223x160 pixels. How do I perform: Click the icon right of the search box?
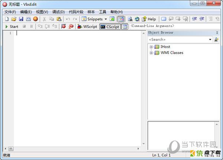tap(216, 40)
